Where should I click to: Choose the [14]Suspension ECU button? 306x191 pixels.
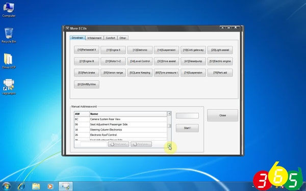[166, 50]
